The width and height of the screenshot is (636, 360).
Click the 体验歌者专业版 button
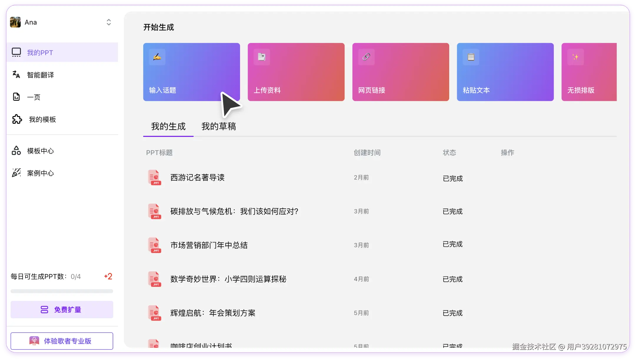click(62, 341)
